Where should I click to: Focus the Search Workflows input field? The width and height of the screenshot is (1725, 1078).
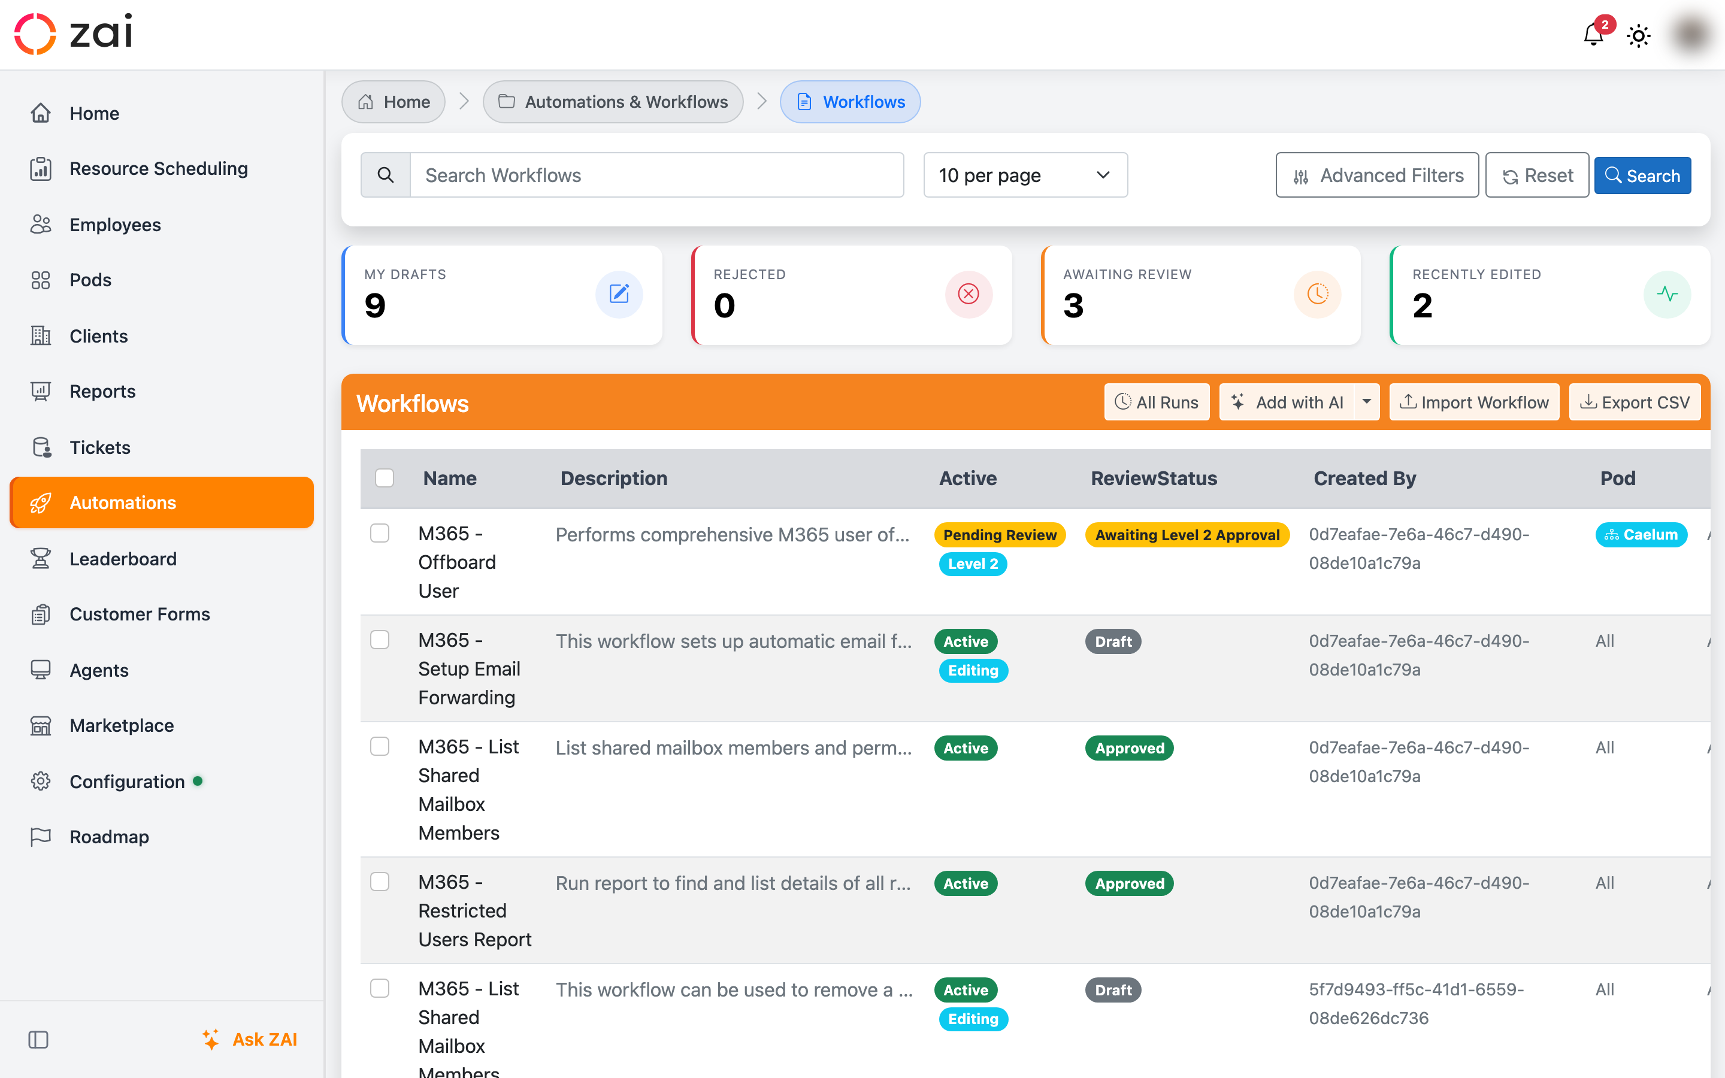point(656,175)
